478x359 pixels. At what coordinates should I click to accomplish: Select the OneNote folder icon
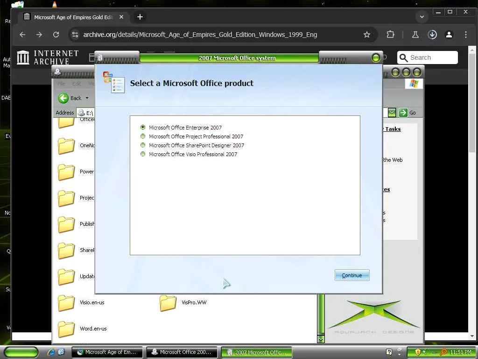[x=66, y=146]
